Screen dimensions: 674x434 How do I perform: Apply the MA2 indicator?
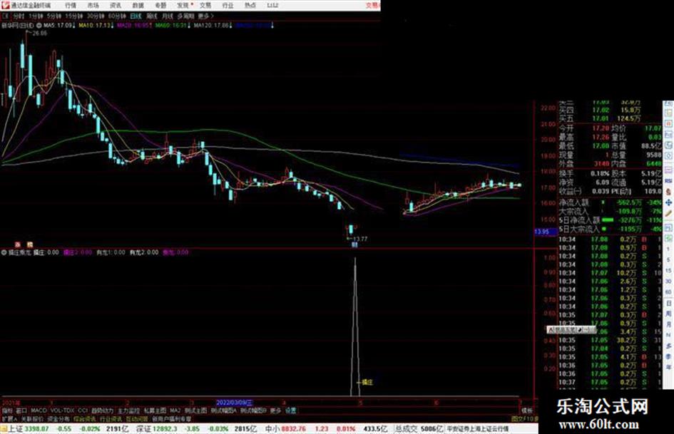click(175, 410)
